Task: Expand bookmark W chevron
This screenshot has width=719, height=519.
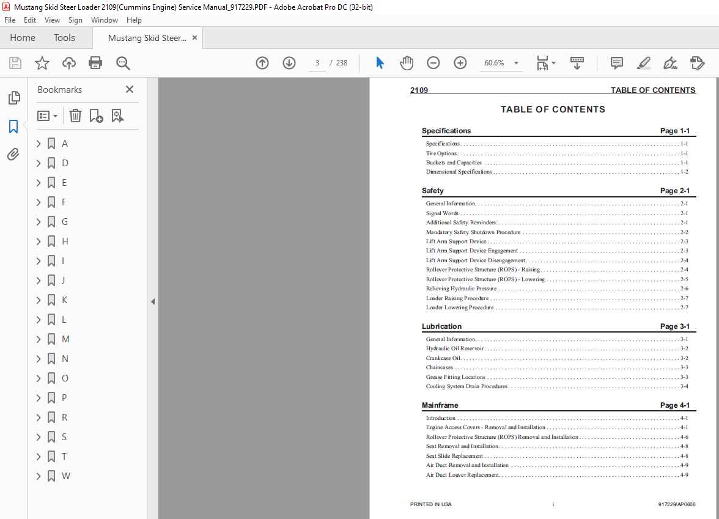Action: pos(39,476)
